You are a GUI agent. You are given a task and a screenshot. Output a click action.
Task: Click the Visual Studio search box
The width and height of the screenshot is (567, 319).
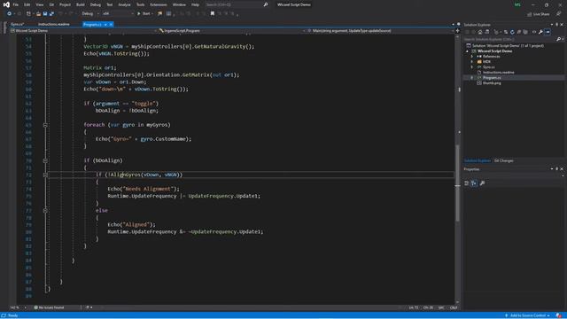click(237, 4)
